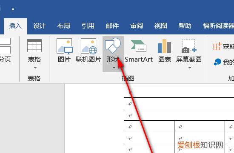Click the 获取 add-ins store button
Screen dimensions: 234x153
coord(223,47)
